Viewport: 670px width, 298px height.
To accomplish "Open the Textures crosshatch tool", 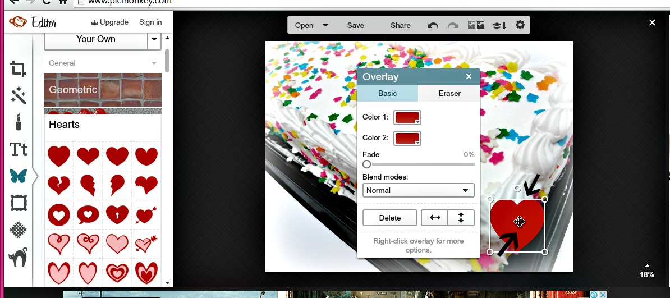I will (x=19, y=230).
